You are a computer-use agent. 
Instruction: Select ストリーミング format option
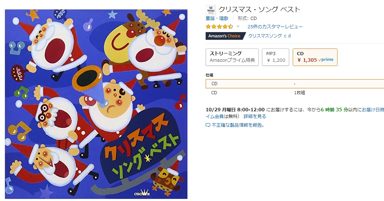(x=232, y=57)
